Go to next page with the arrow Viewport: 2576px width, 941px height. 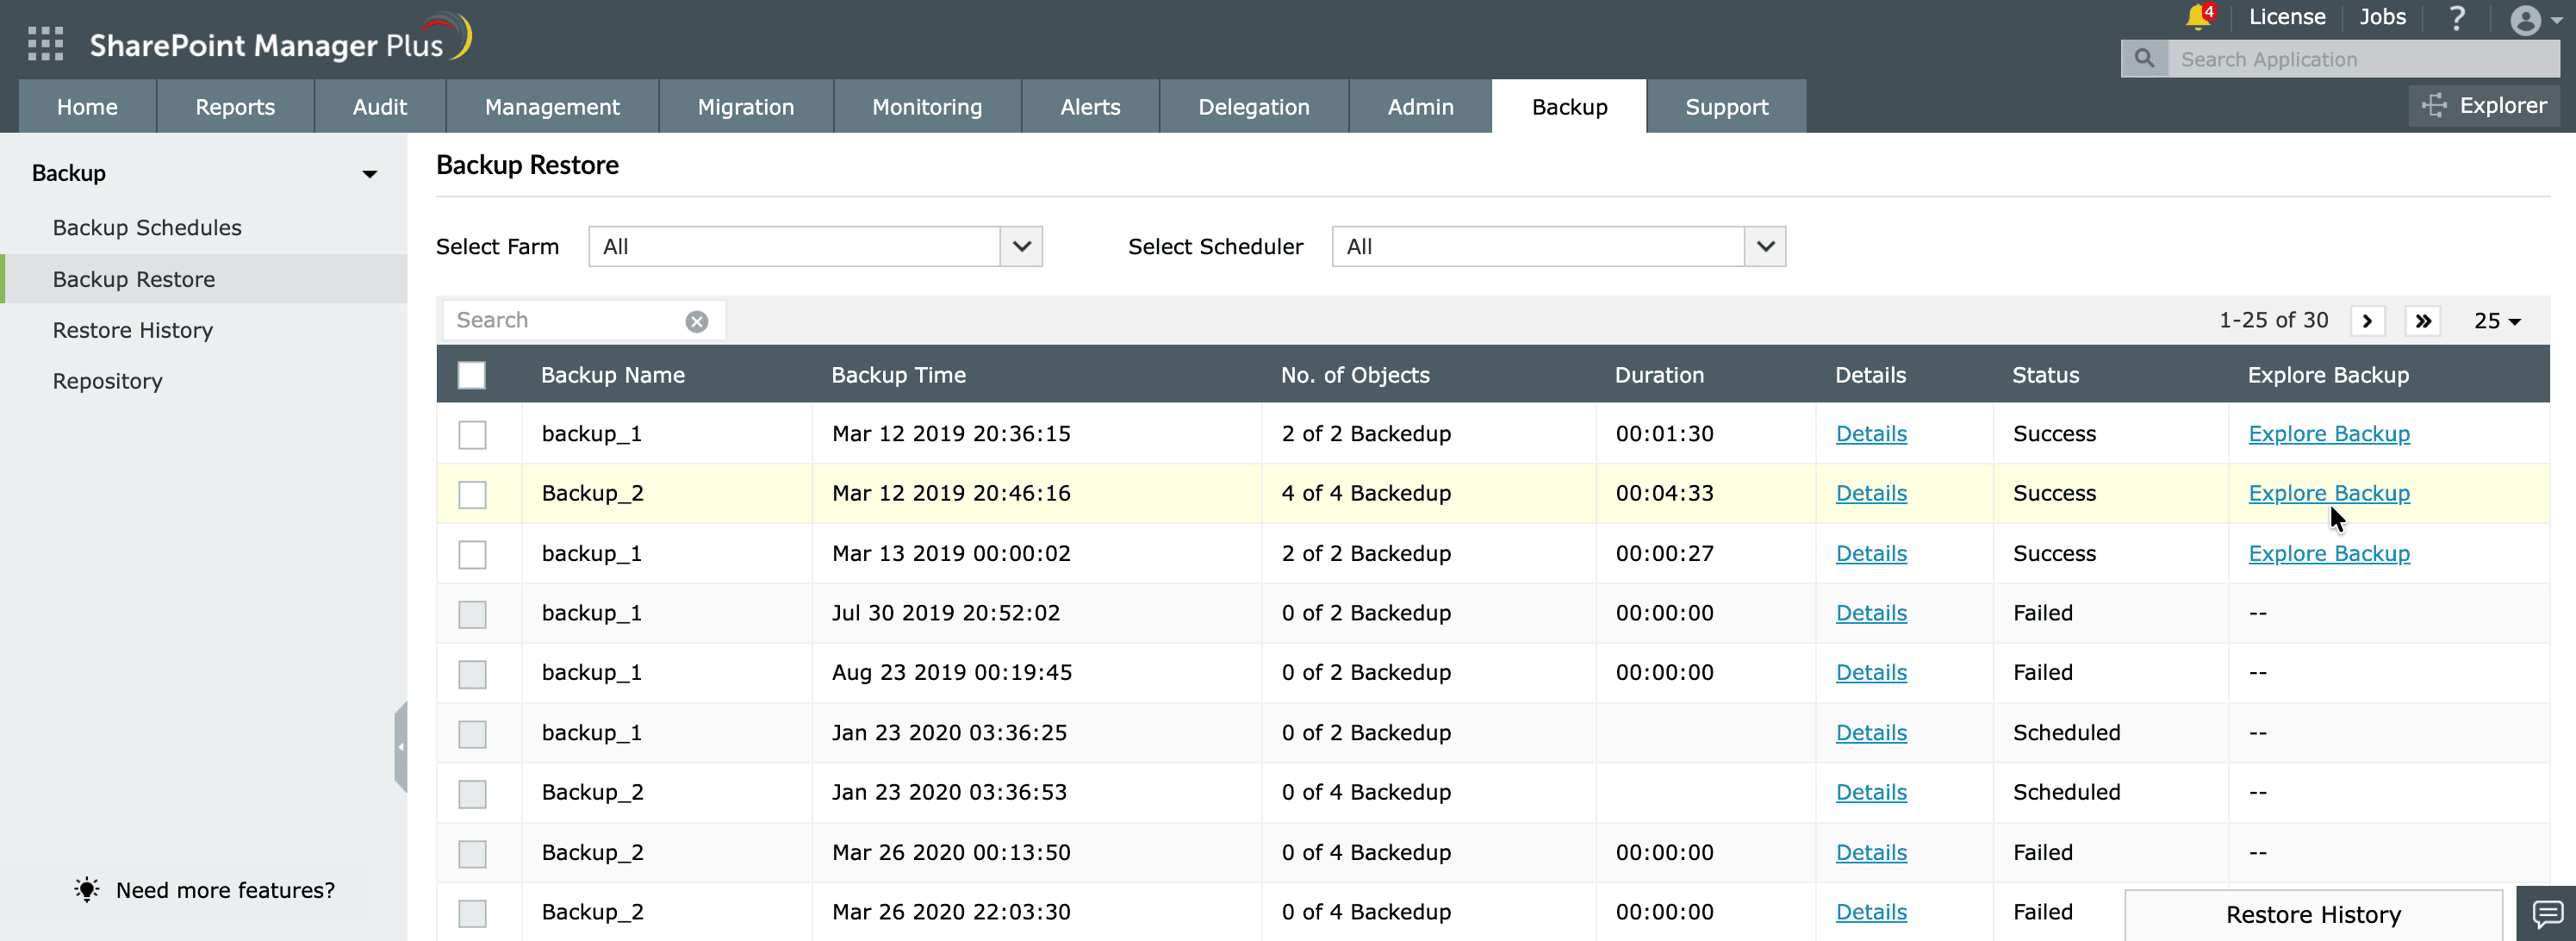click(x=2367, y=320)
